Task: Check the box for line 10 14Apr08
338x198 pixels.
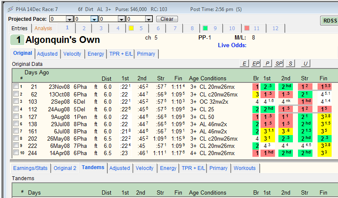Action: (x=16, y=153)
